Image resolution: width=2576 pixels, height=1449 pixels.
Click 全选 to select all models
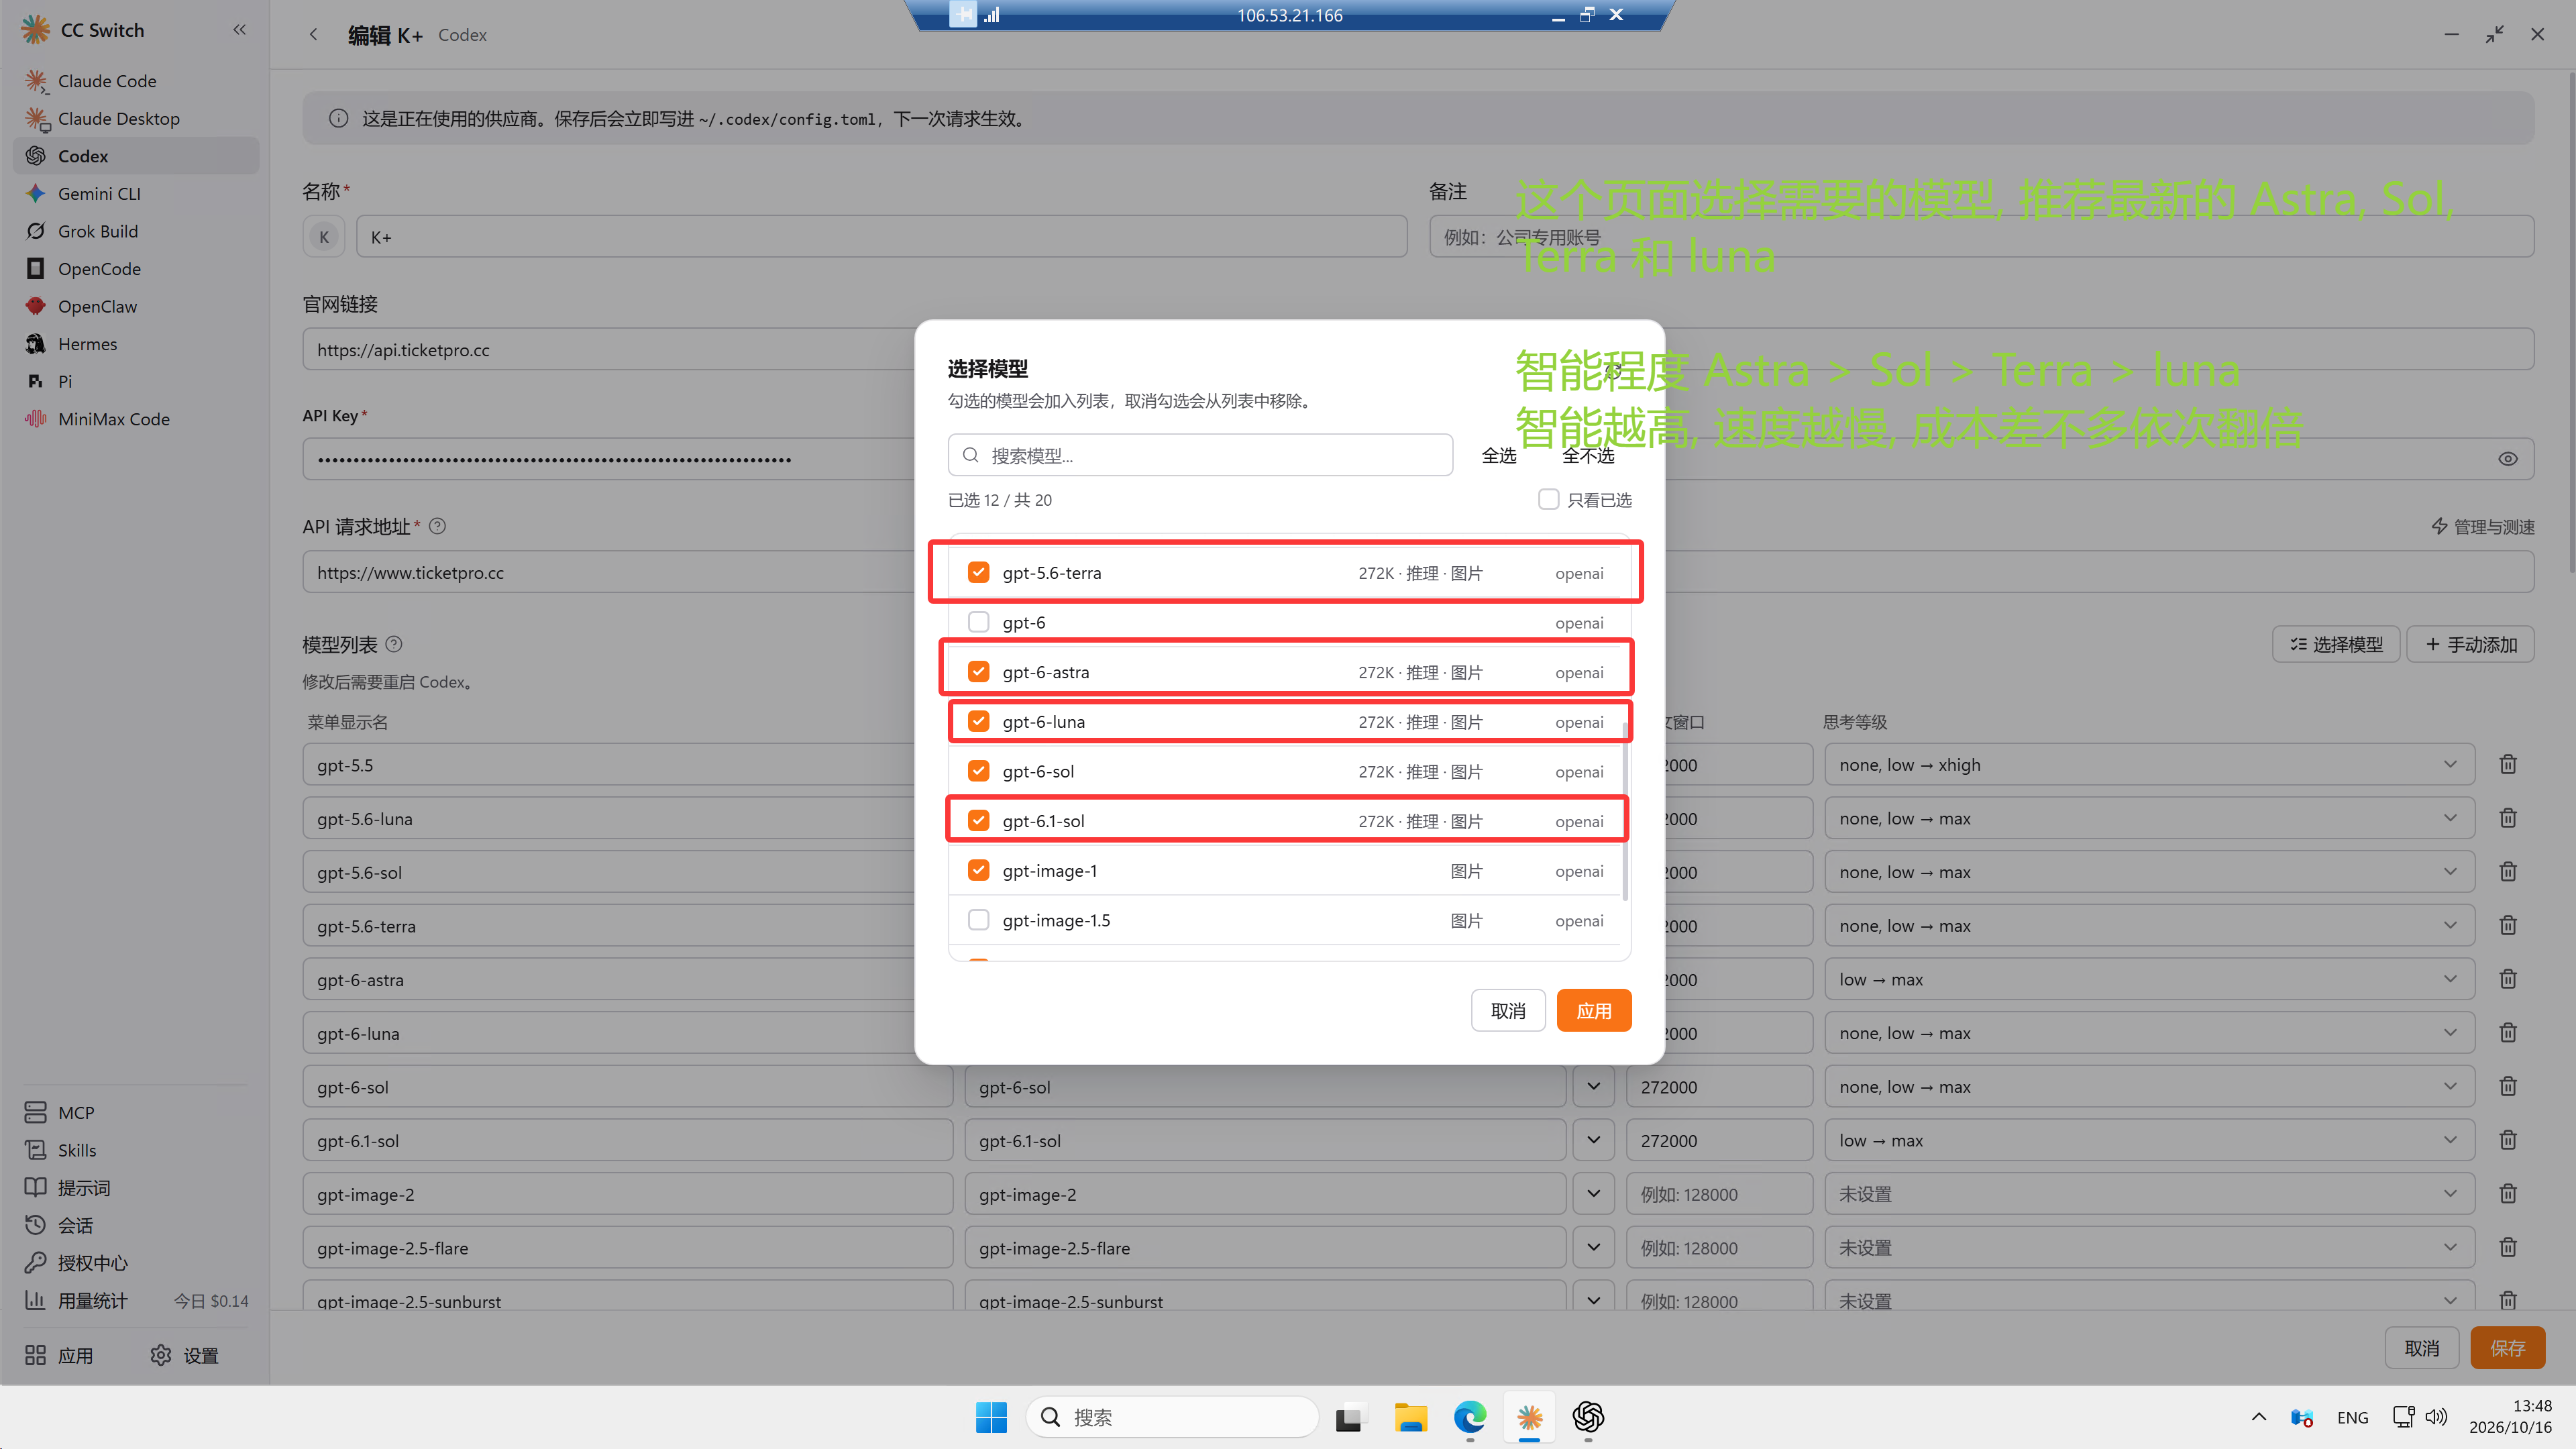coord(1498,456)
